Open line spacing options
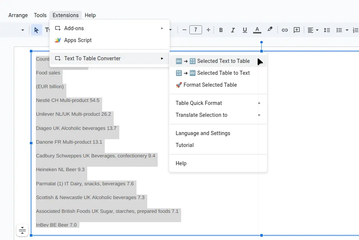 pyautogui.click(x=327, y=30)
